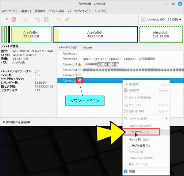Click the warning icon beside /dev/sdb3

click(x=79, y=64)
